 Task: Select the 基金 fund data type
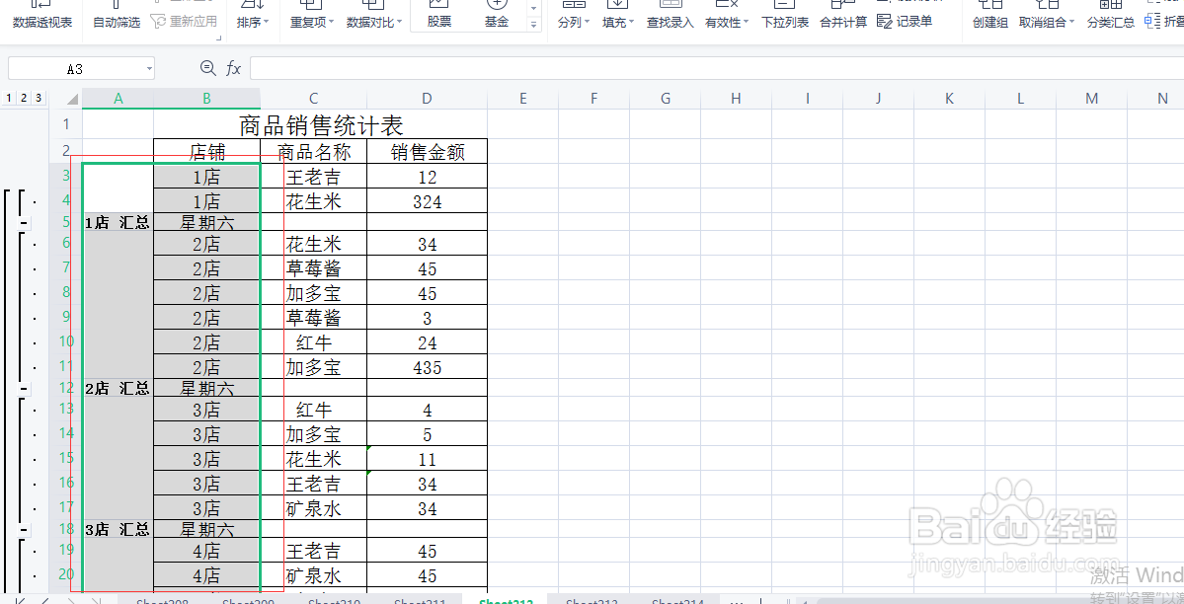(x=496, y=17)
